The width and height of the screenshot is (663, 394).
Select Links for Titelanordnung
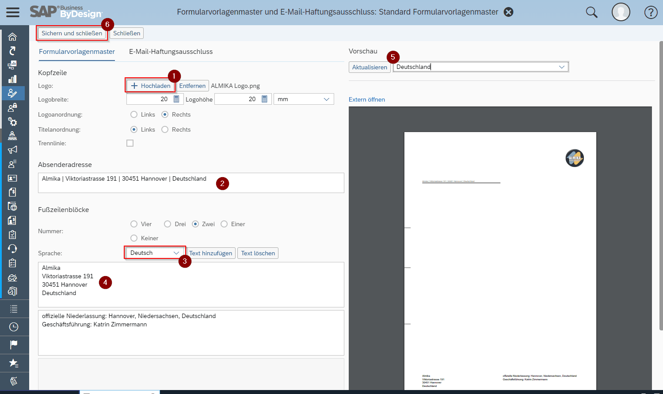[134, 129]
